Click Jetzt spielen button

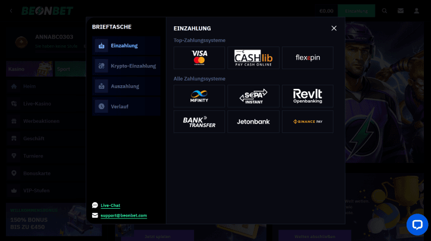[x=157, y=236]
